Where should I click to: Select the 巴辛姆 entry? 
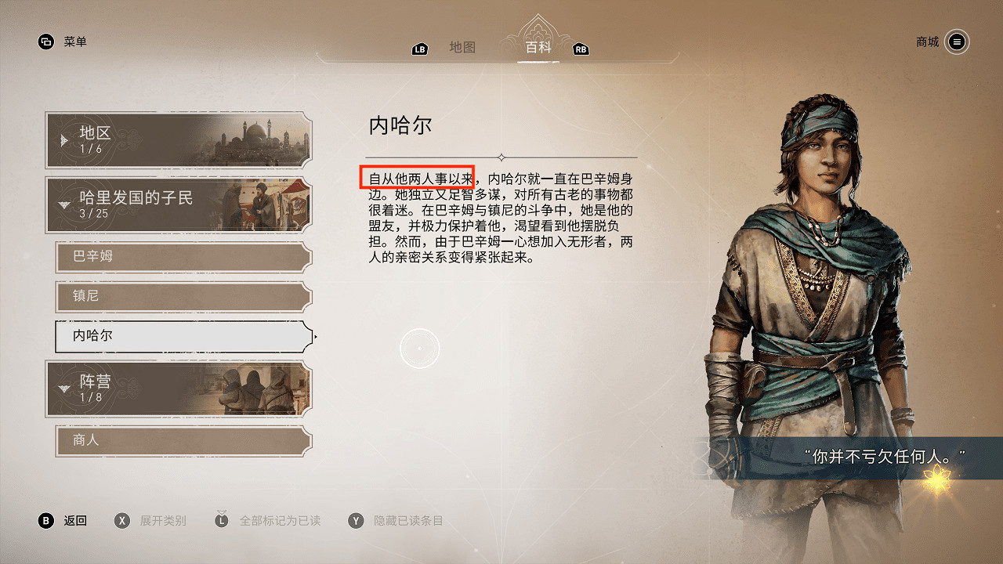click(x=184, y=257)
